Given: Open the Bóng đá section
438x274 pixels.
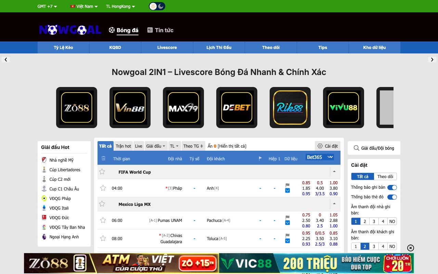Looking at the screenshot, I should [x=124, y=30].
